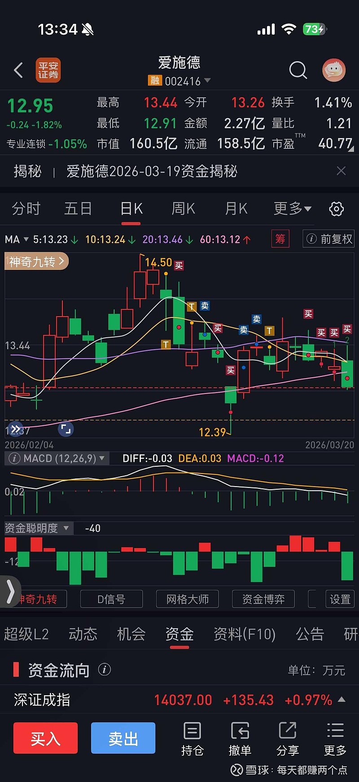Viewport: 359px width, 782px height.
Task: Tap the 12.39 low price label
Action: 212,432
